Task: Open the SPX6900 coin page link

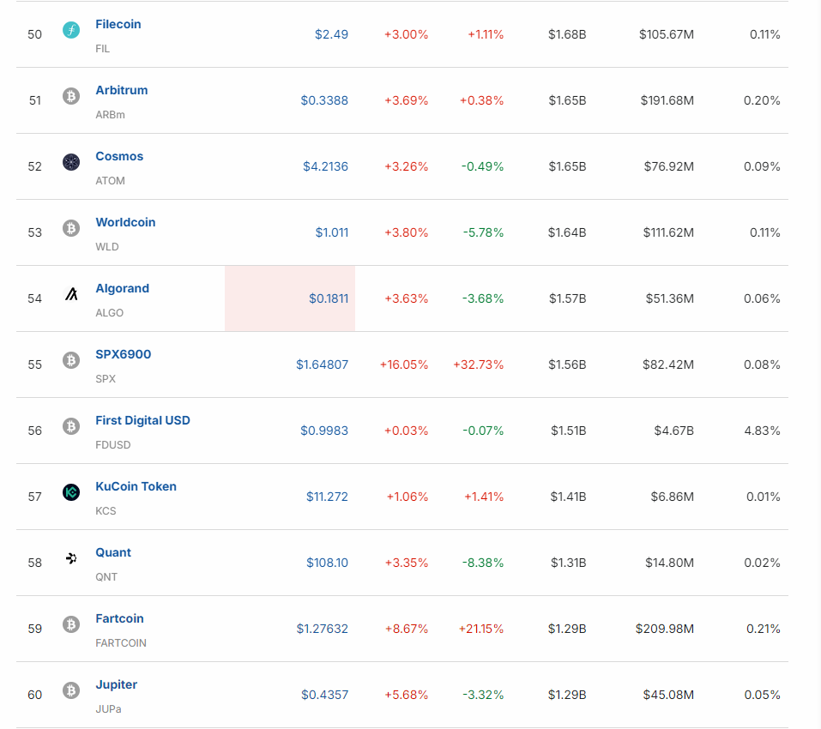Action: click(123, 354)
